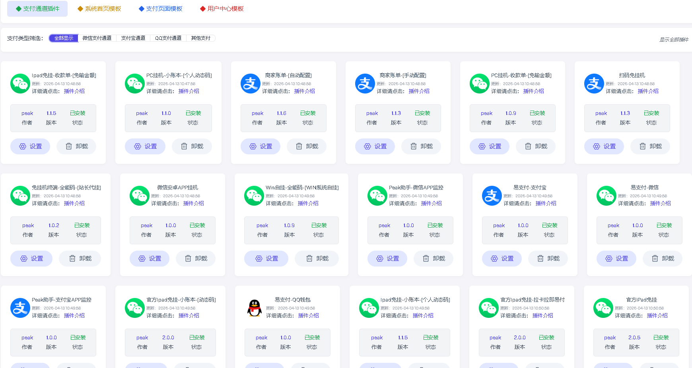692x368 pixels.
Task: Select the 其他支付 filter
Action: point(201,38)
